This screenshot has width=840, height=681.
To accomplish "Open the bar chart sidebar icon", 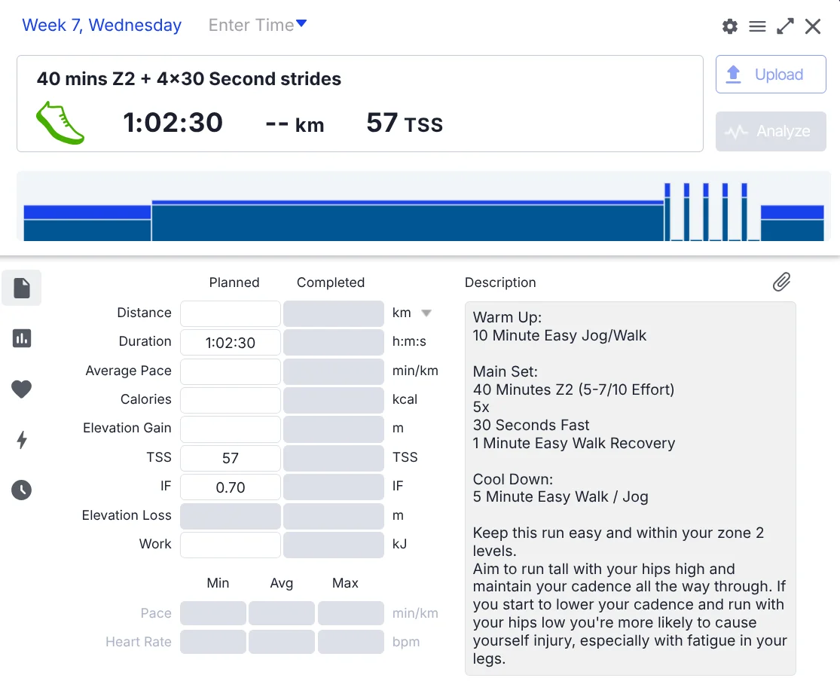I will [x=22, y=338].
